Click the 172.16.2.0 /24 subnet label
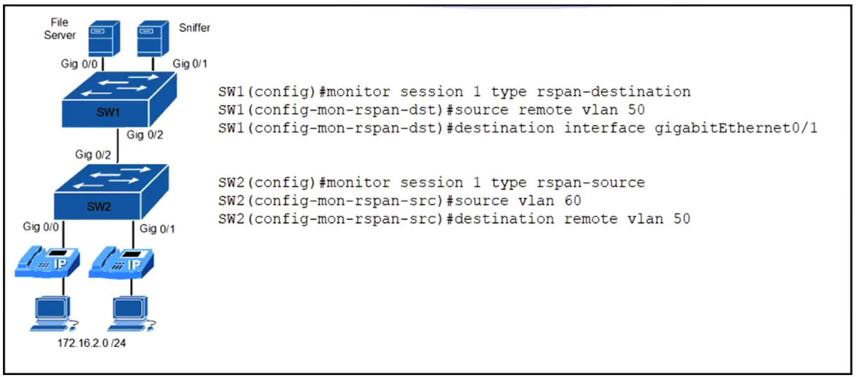Image resolution: width=856 pixels, height=377 pixels. (91, 343)
